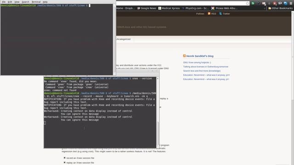Open 'Education. Nevermind' part II link
The image size is (294, 165).
coord(206,75)
